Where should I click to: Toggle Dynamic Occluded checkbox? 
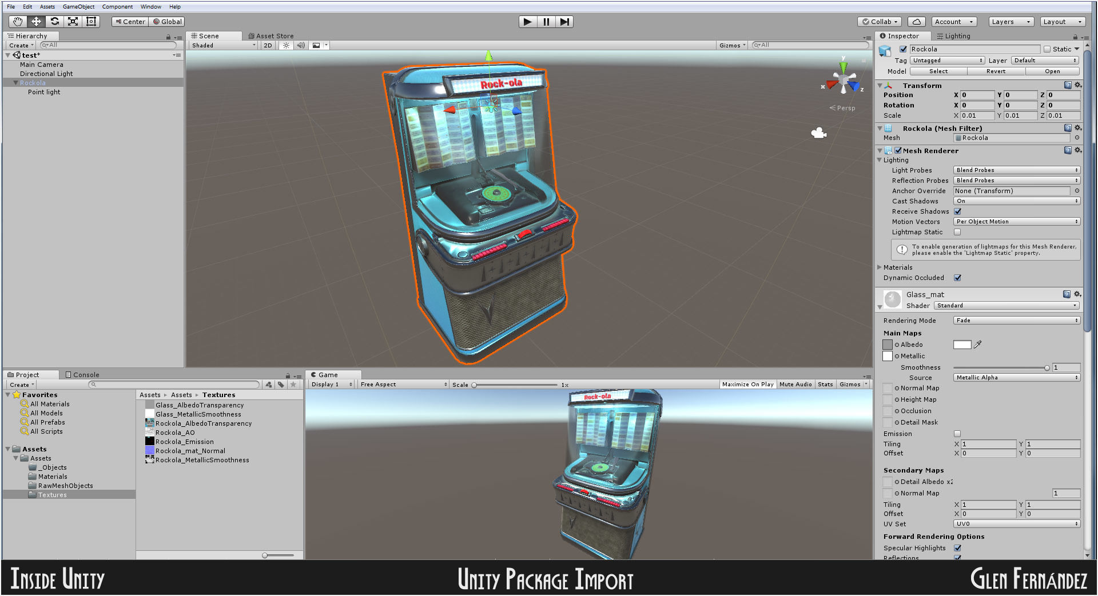[957, 278]
